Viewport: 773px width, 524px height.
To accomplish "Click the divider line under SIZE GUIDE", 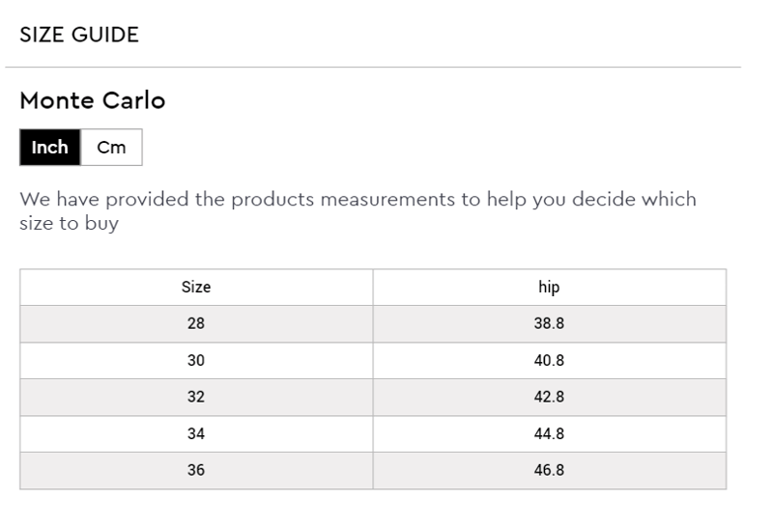I will click(373, 67).
